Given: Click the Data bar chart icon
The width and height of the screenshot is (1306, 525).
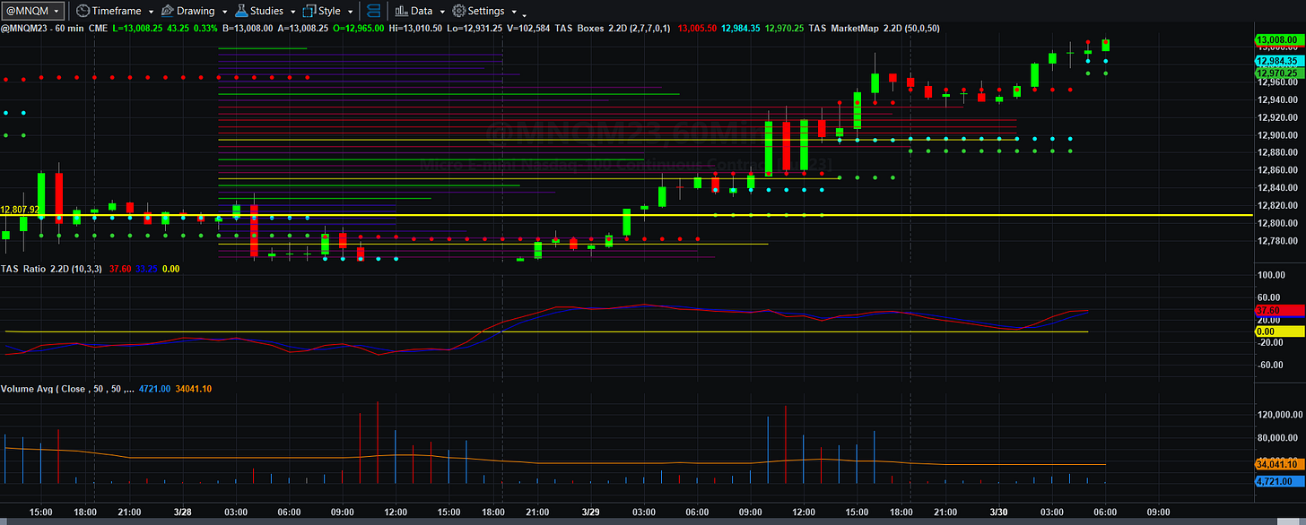Looking at the screenshot, I should pyautogui.click(x=401, y=11).
